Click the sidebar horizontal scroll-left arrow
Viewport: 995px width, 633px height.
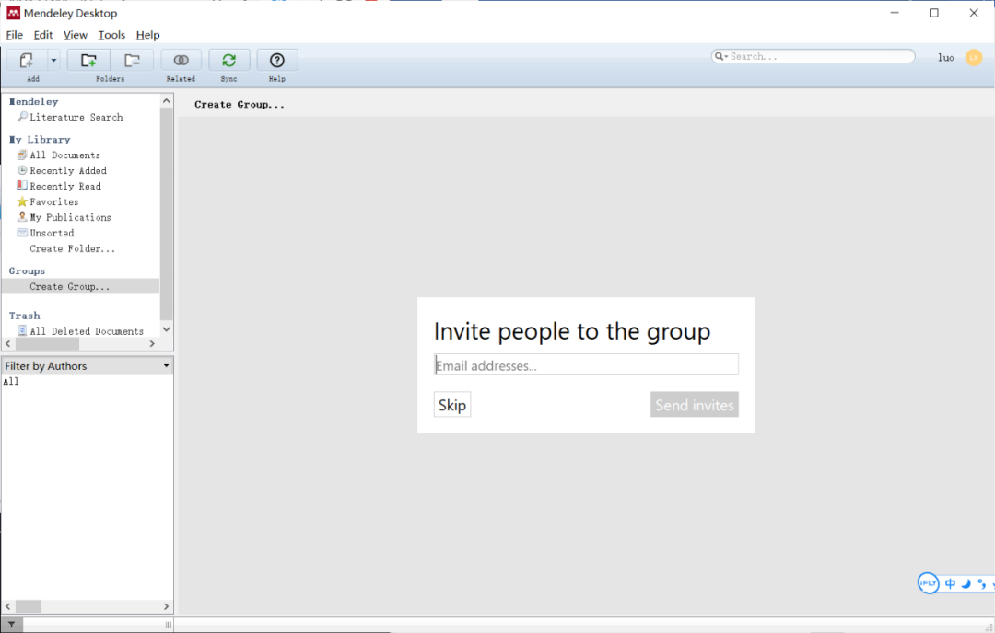[8, 343]
